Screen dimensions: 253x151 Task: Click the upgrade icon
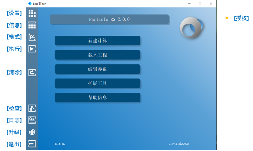(32, 132)
